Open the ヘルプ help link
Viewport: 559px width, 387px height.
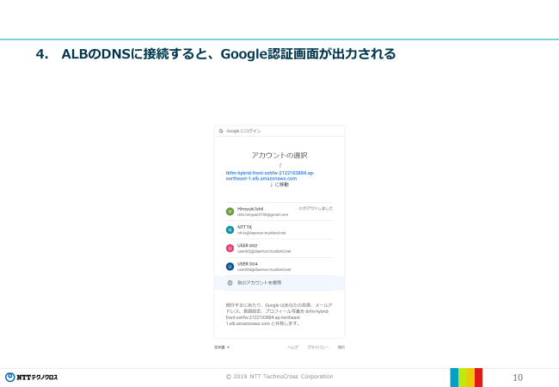(292, 347)
